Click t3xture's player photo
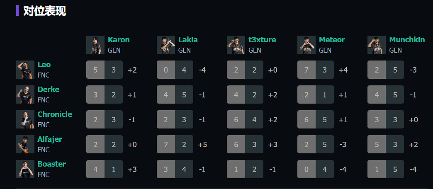Viewport: 433px width, 189px height. pos(236,45)
